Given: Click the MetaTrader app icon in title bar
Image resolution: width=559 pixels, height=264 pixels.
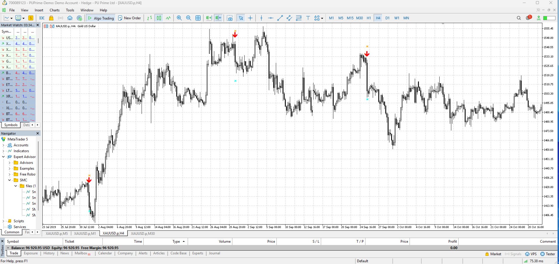Looking at the screenshot, I should 4,3.
